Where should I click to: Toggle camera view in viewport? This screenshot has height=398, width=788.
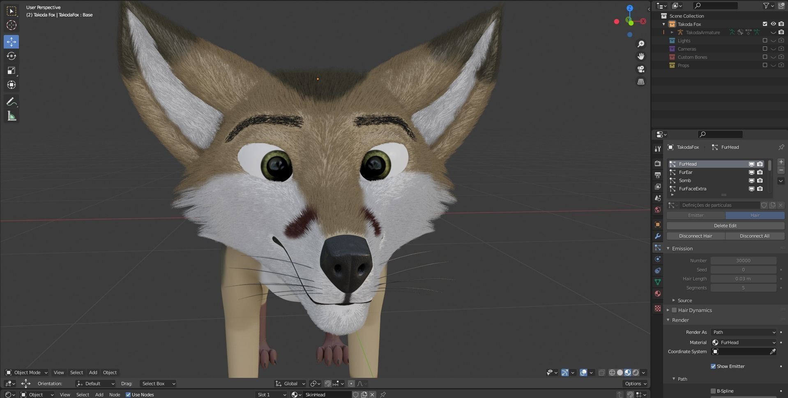(641, 69)
